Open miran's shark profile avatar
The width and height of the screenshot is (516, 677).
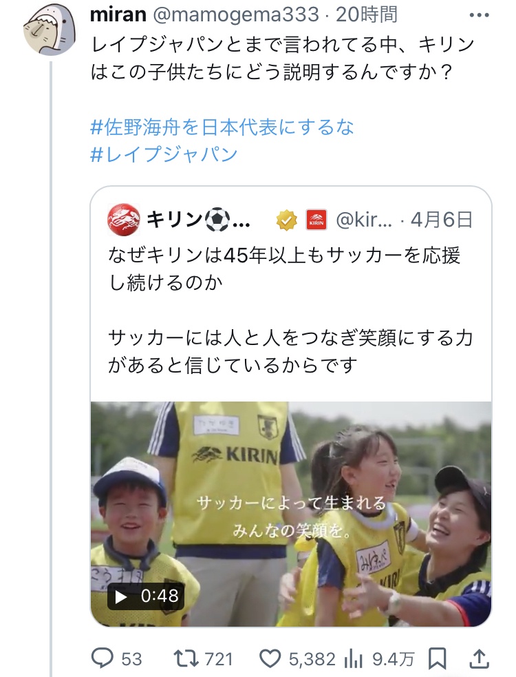coord(49,30)
